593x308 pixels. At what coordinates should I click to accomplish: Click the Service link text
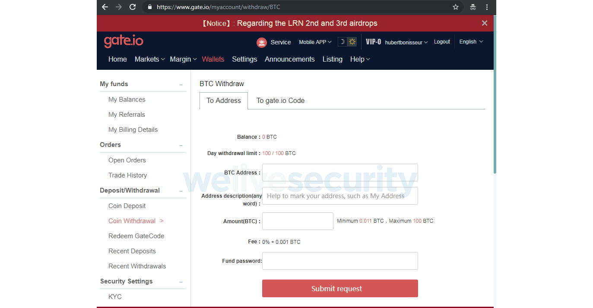281,42
